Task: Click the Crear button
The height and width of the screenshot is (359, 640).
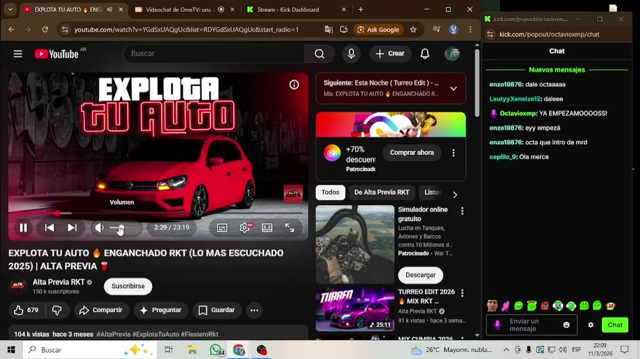Action: click(x=390, y=54)
